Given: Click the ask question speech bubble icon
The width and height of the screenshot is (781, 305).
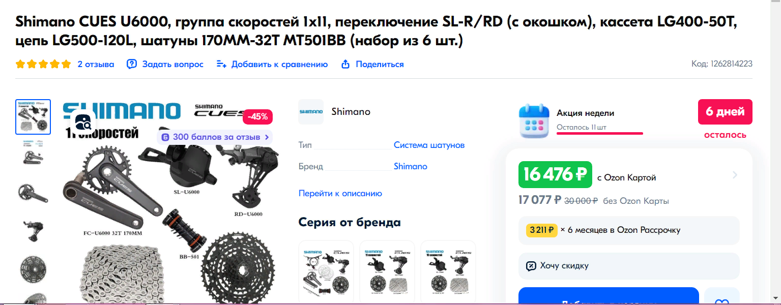Looking at the screenshot, I should click(132, 64).
